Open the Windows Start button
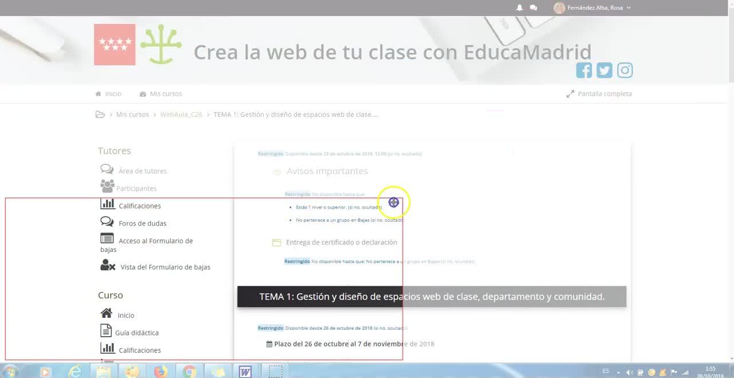This screenshot has height=378, width=734. [10, 372]
